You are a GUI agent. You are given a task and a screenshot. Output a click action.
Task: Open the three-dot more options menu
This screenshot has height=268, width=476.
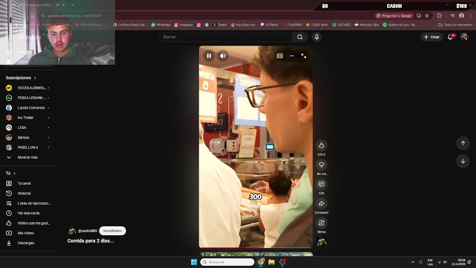[292, 56]
